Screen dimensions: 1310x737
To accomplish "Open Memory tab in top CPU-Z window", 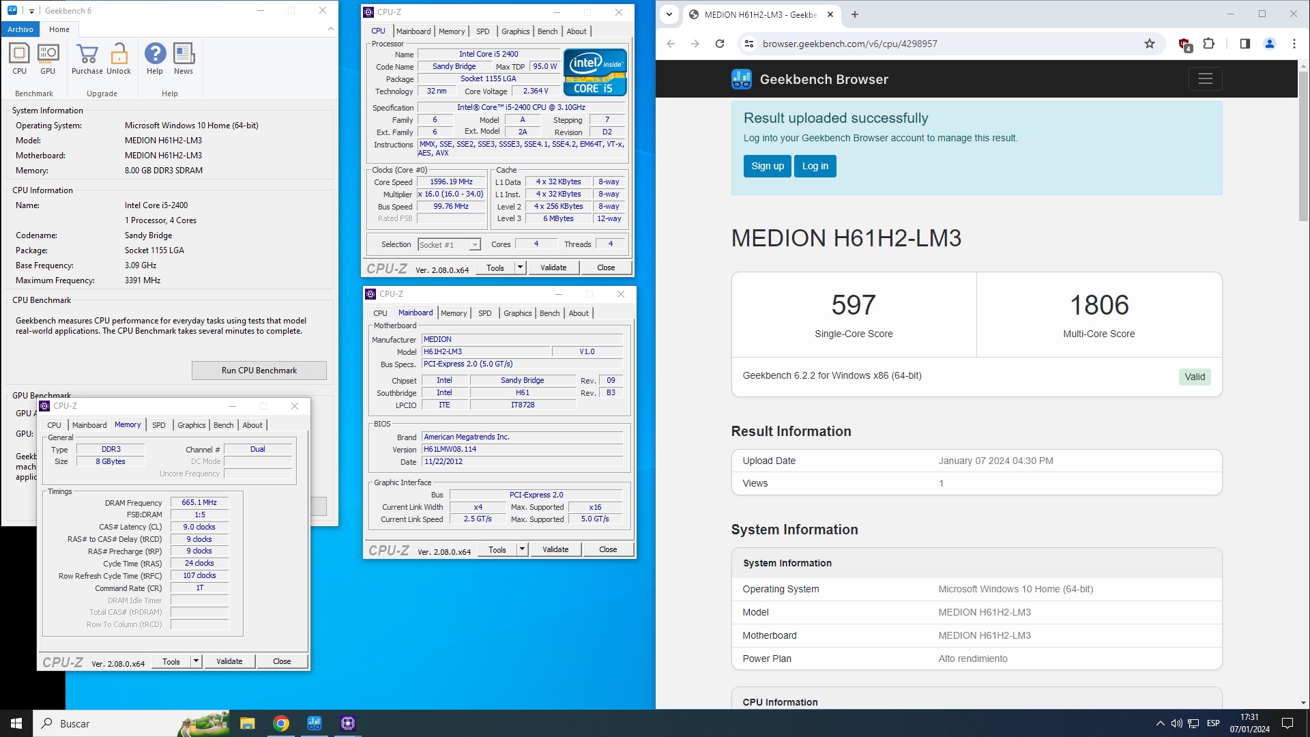I will [452, 31].
